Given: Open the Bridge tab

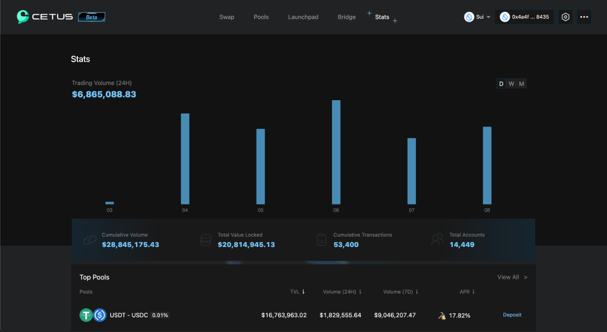Looking at the screenshot, I should pos(346,17).
